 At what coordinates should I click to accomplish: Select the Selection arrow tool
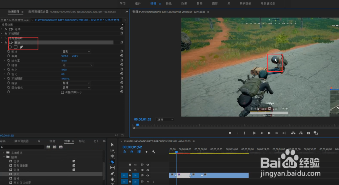click(x=113, y=145)
